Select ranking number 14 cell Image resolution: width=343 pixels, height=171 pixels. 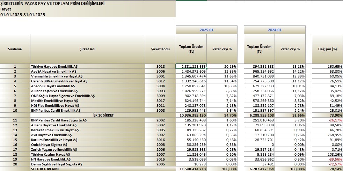[x=15, y=135]
